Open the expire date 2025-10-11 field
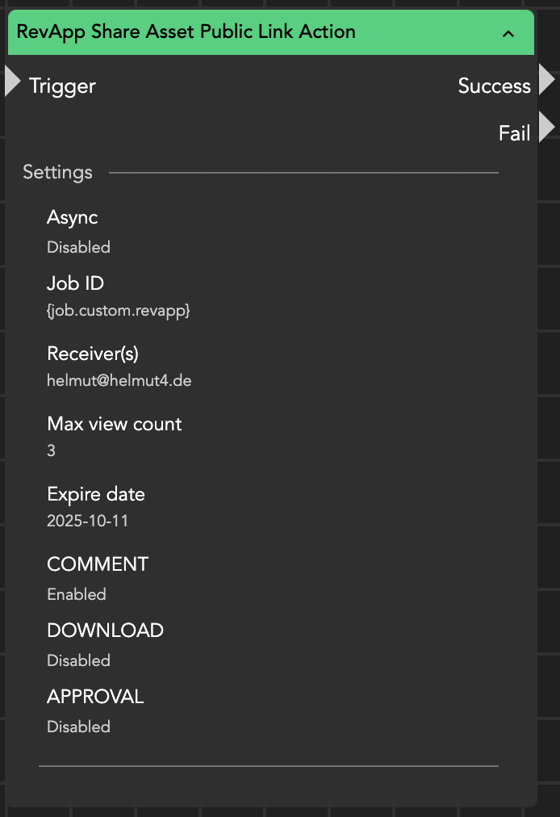The image size is (560, 817). (x=87, y=521)
